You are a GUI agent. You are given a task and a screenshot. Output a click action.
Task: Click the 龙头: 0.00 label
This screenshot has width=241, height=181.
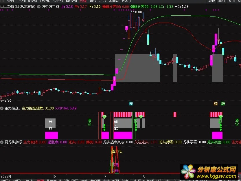[x=77, y=142]
